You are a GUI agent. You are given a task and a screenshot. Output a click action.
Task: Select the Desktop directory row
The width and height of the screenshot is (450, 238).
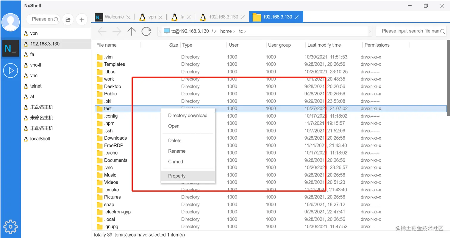(271, 86)
